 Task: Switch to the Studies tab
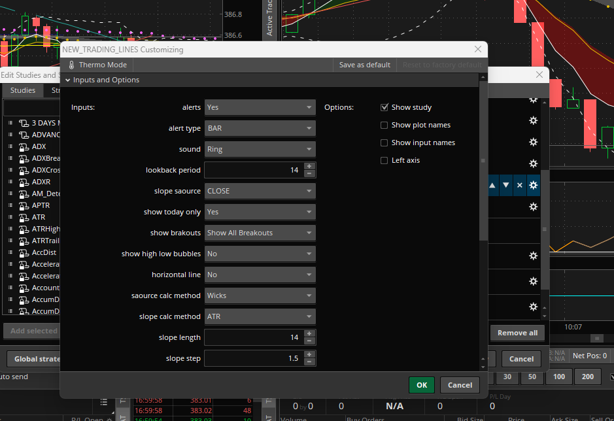click(23, 91)
